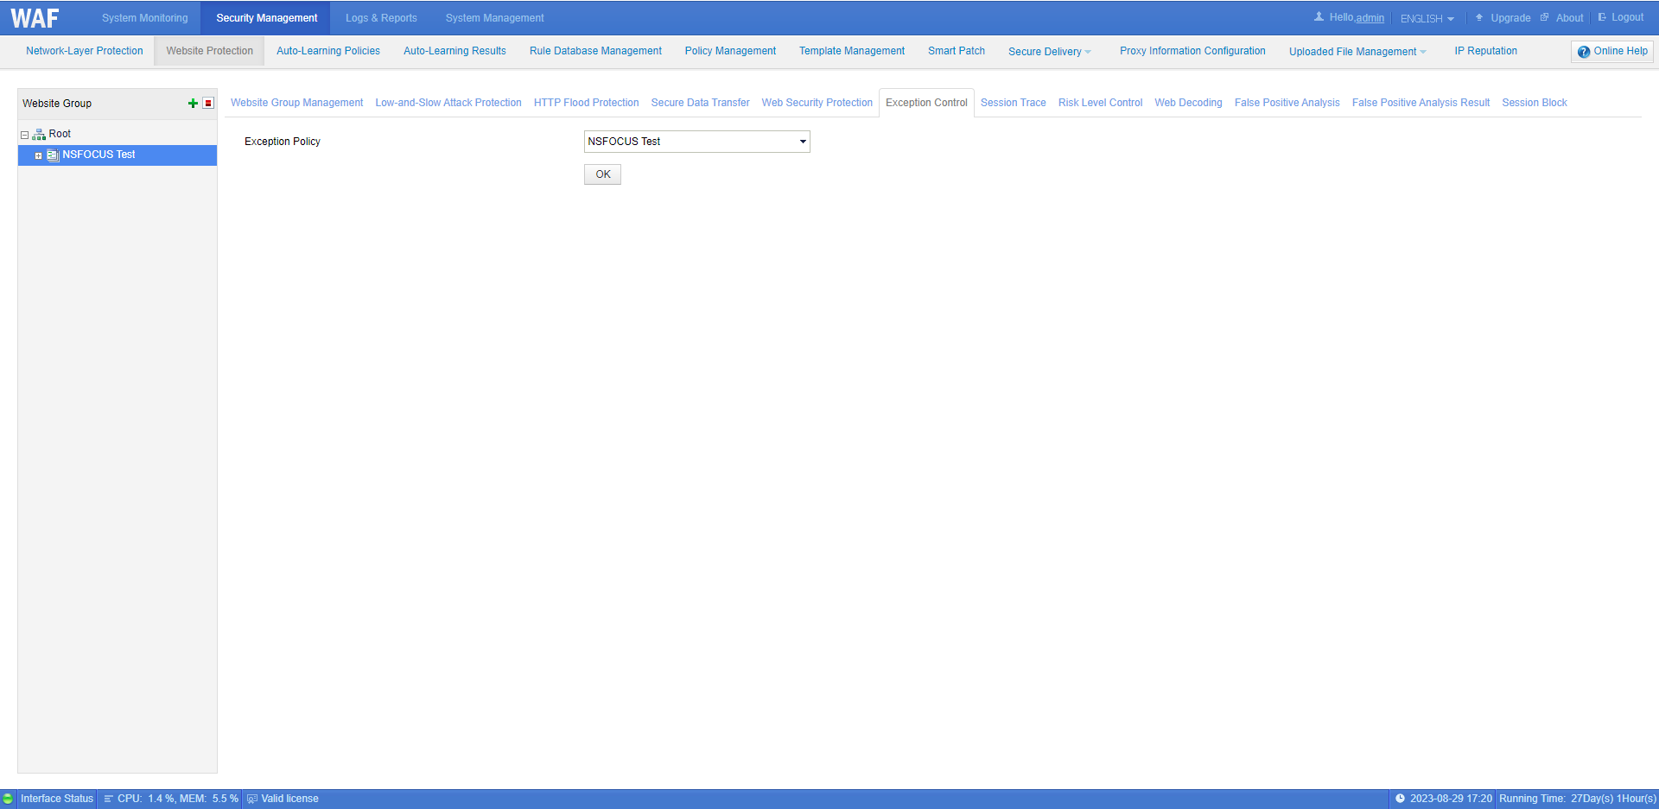Click the green plus add website group icon
Image resolution: width=1659 pixels, height=809 pixels.
point(193,104)
